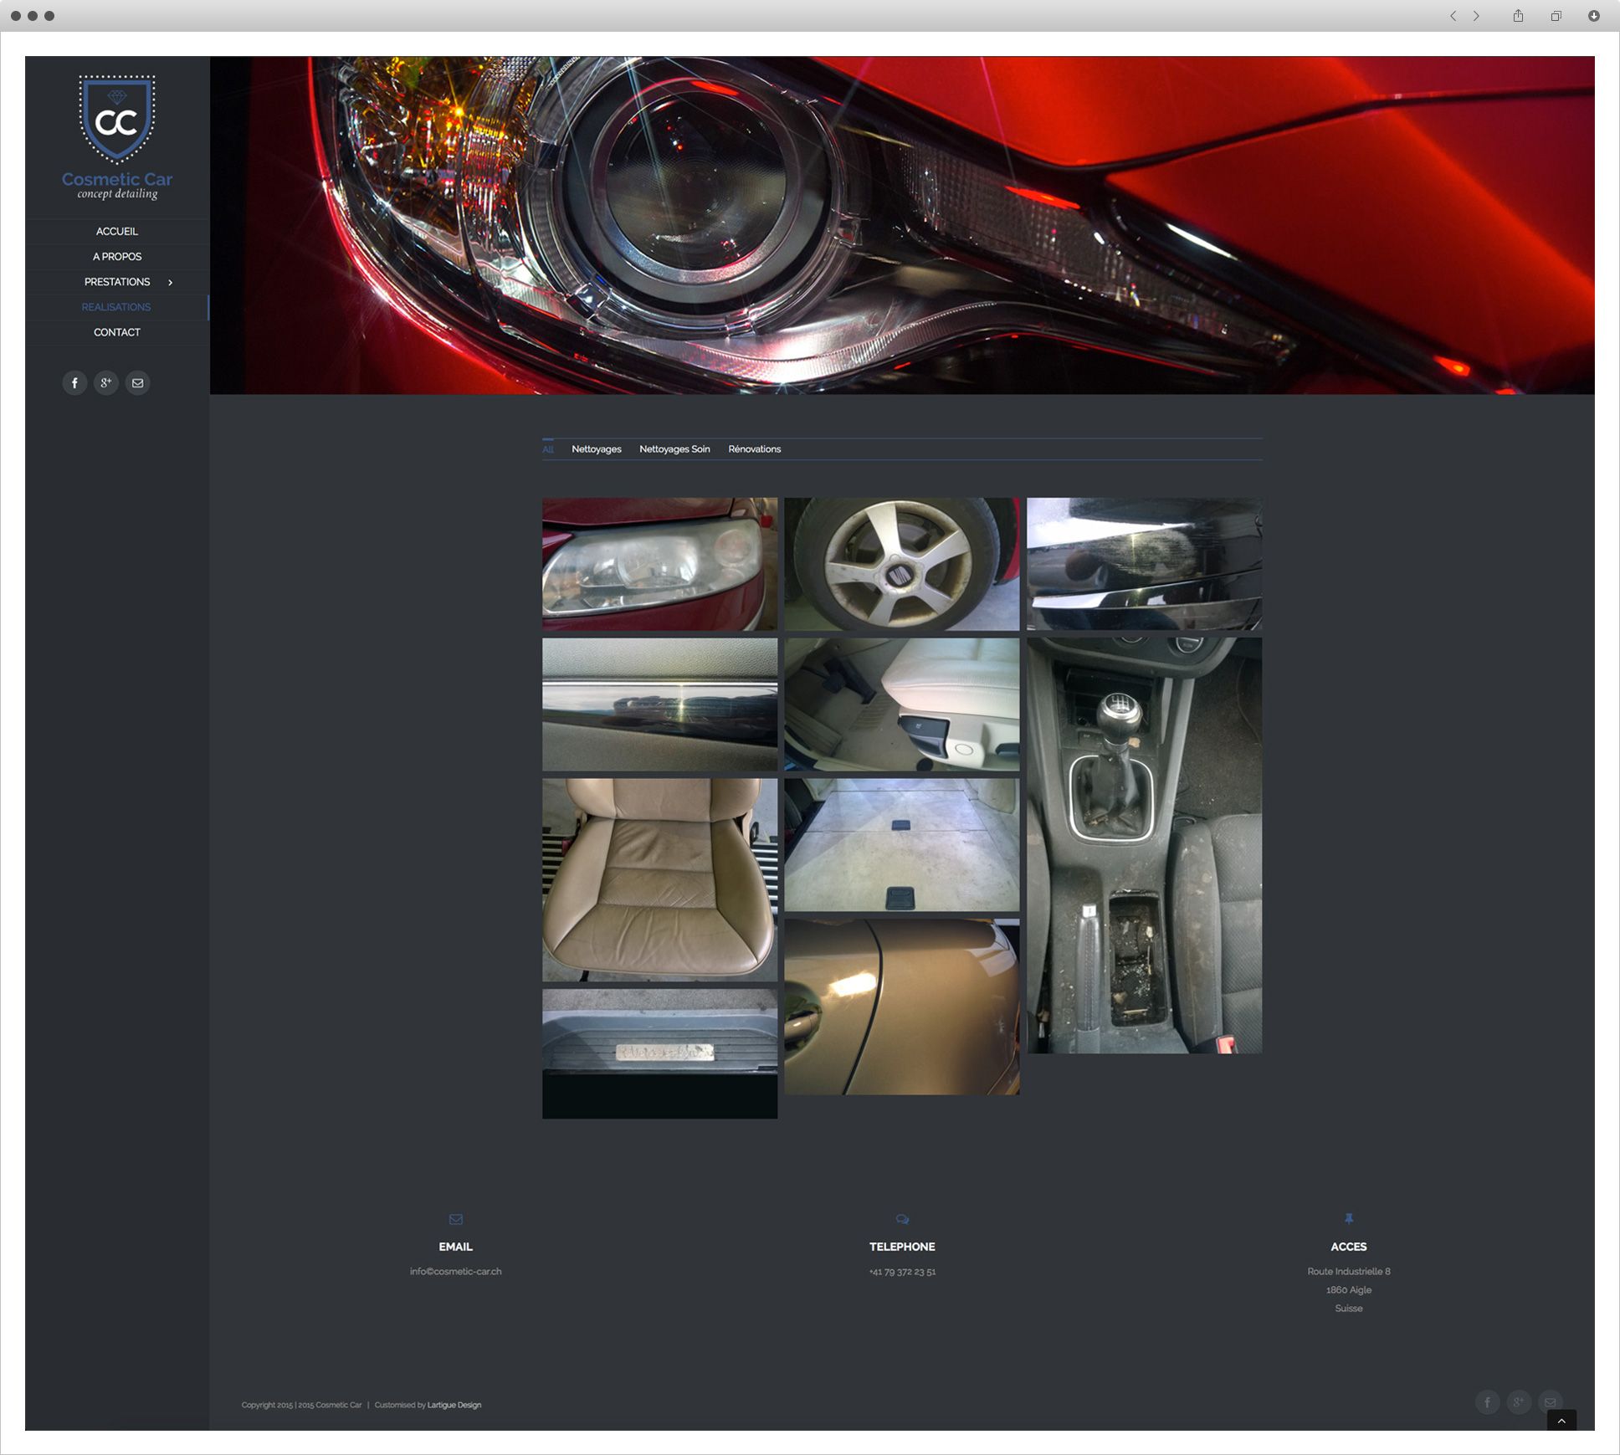The width and height of the screenshot is (1620, 1455).
Task: Select the Nettoyages Soin filter tab
Action: [674, 449]
